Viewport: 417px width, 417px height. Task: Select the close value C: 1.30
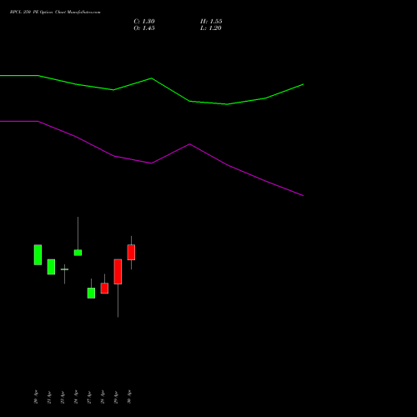tap(144, 22)
